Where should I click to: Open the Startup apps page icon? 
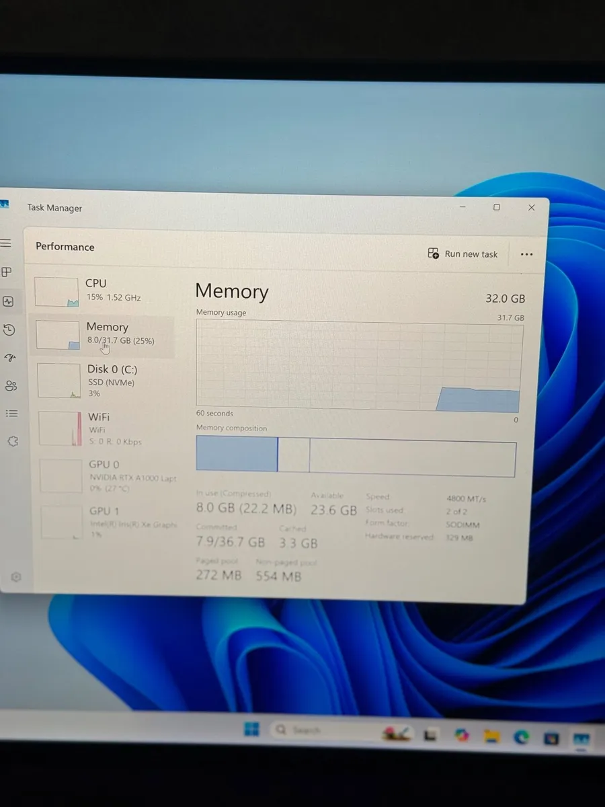pos(9,357)
